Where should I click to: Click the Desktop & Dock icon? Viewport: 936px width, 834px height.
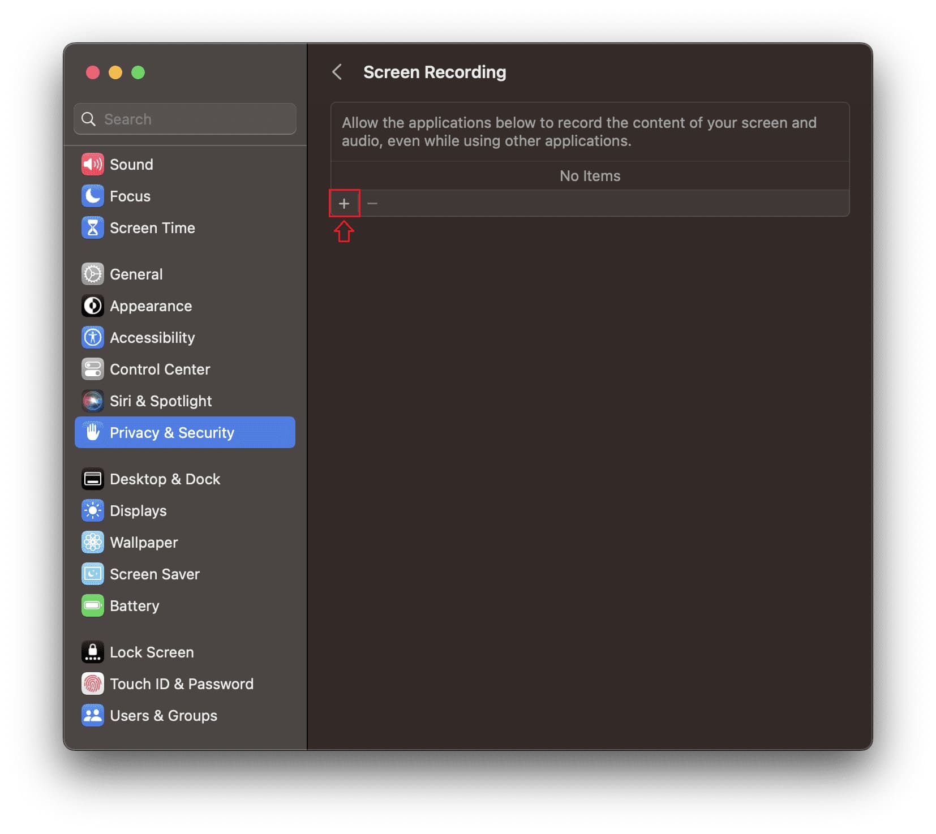point(92,479)
